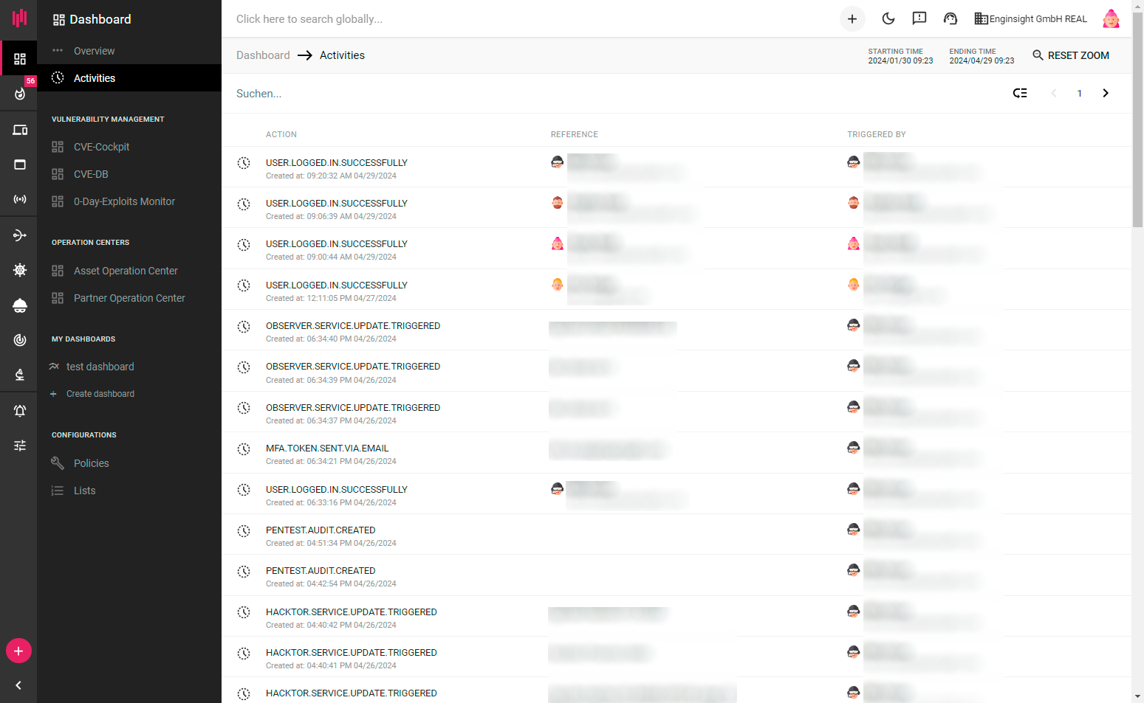
Task: Open the user avatar profile menu
Action: 1111,19
